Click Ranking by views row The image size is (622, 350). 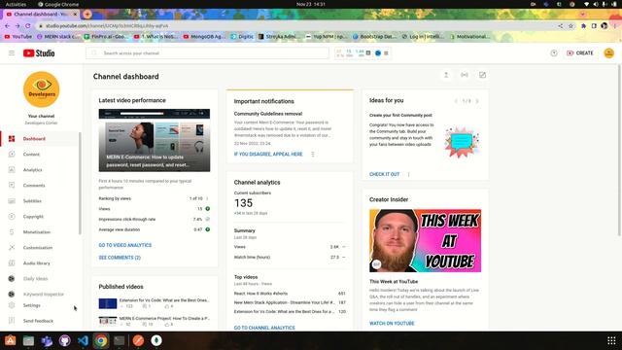point(155,198)
